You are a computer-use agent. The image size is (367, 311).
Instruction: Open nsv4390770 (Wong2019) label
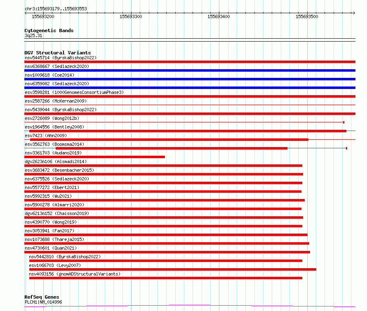click(x=51, y=222)
